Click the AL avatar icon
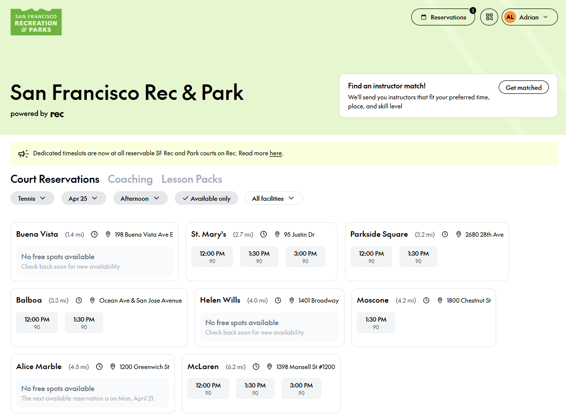The image size is (566, 414). pos(510,17)
